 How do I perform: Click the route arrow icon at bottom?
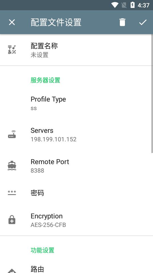click(12, 271)
